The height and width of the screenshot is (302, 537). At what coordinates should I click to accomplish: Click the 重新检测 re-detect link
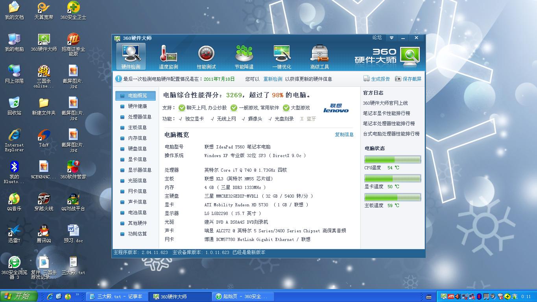[273, 79]
